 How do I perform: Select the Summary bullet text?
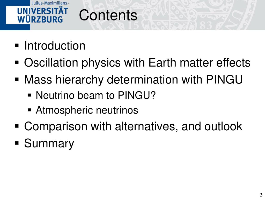coord(49,144)
